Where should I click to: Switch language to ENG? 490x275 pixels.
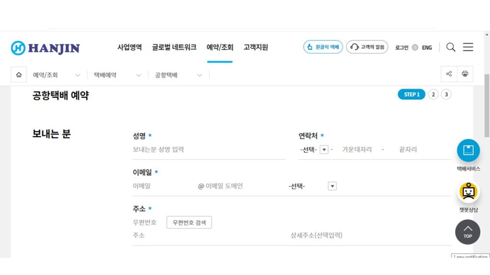(x=427, y=47)
